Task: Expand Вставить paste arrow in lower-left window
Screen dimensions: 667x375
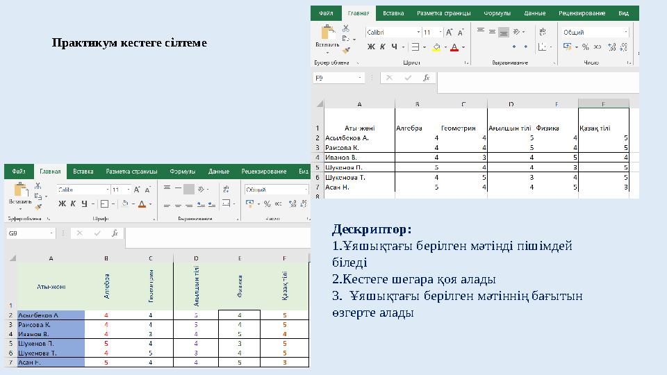Action: click(x=20, y=208)
